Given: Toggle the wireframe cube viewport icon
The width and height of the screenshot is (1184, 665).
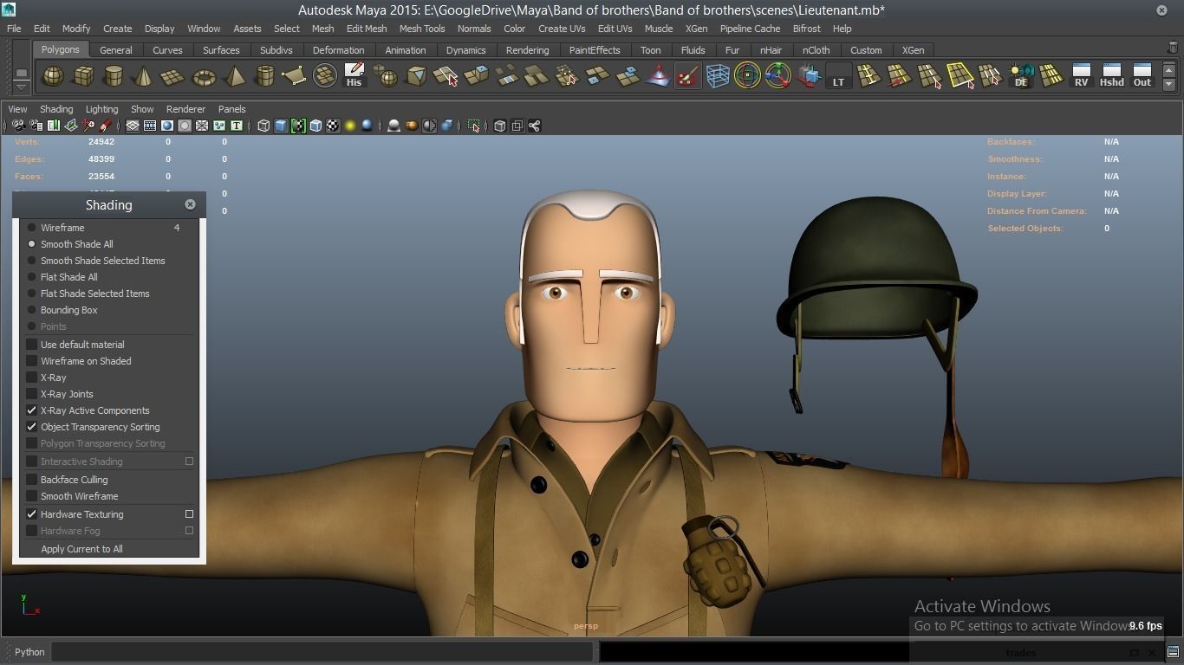Looking at the screenshot, I should tap(263, 126).
